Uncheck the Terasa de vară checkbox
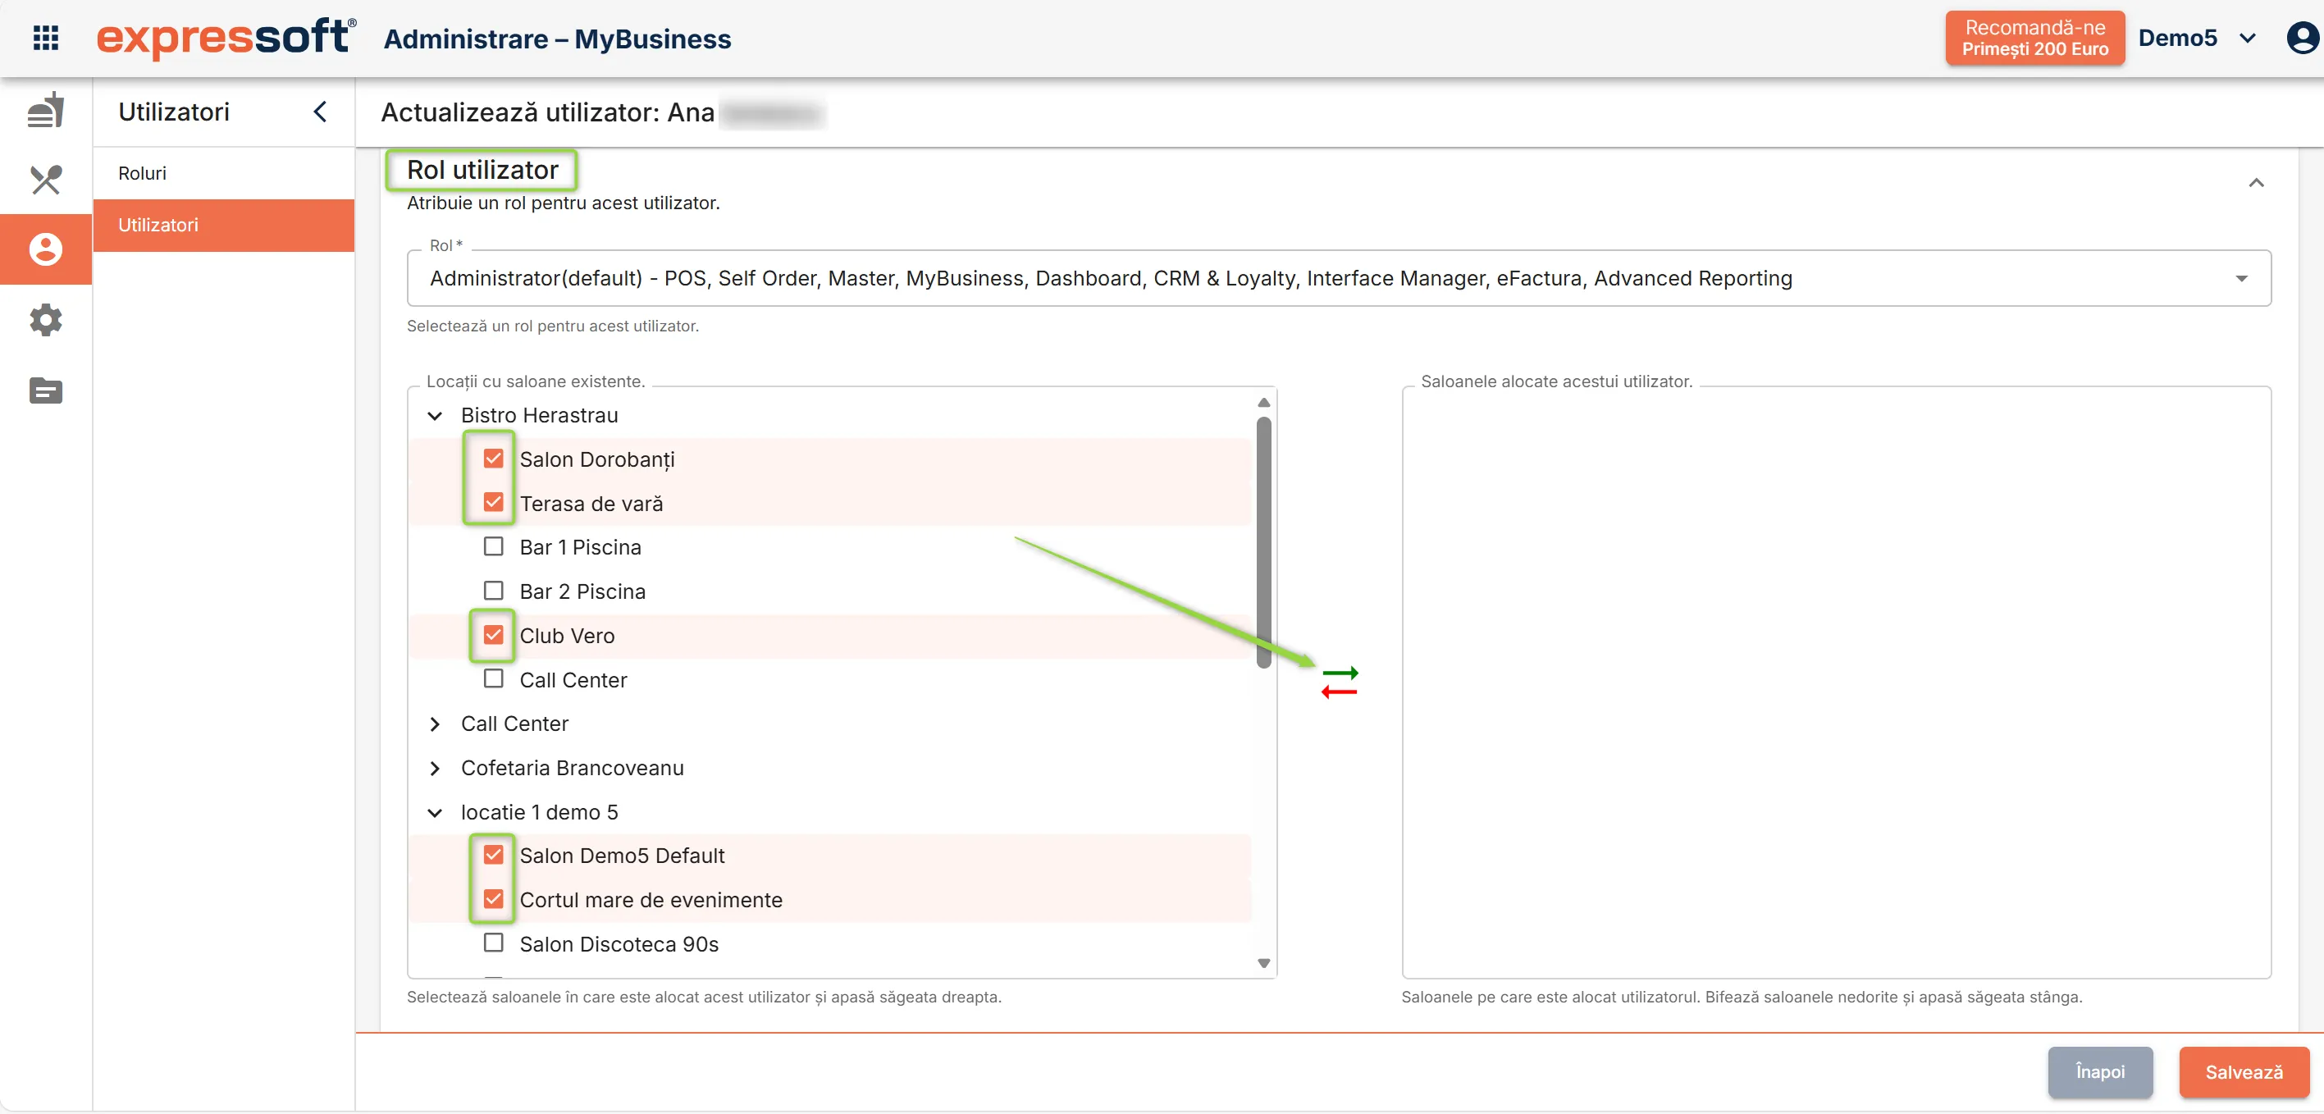 tap(494, 502)
